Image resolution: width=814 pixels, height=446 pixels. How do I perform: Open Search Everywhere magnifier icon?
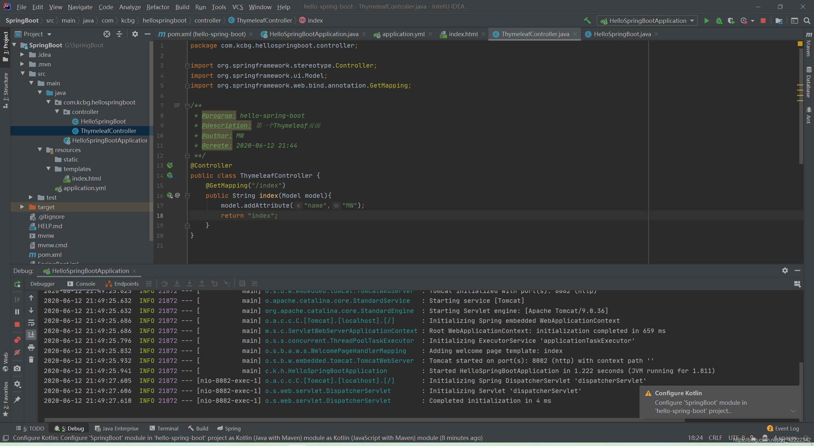807,21
